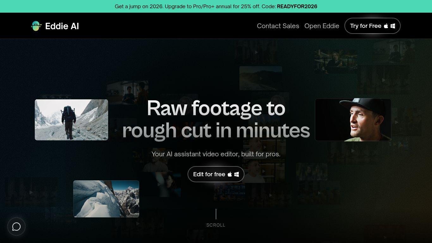The height and width of the screenshot is (243, 432).
Task: Click Windows icon in Try for Free button
Action: pyautogui.click(x=393, y=26)
